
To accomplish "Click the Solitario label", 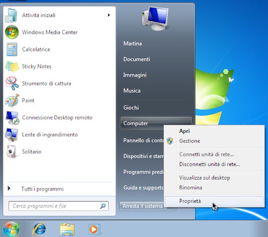I will coord(32,152).
